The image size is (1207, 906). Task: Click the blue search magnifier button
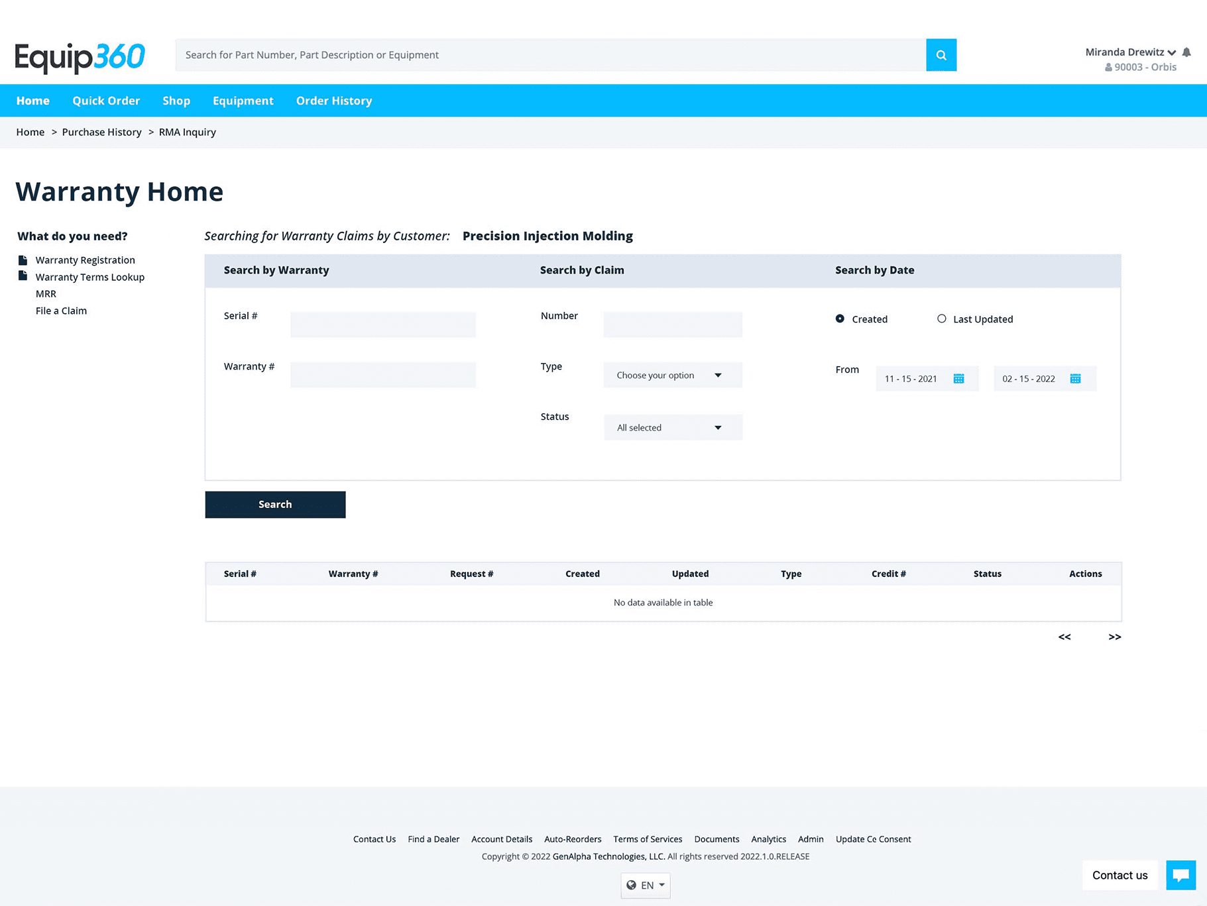pyautogui.click(x=941, y=55)
